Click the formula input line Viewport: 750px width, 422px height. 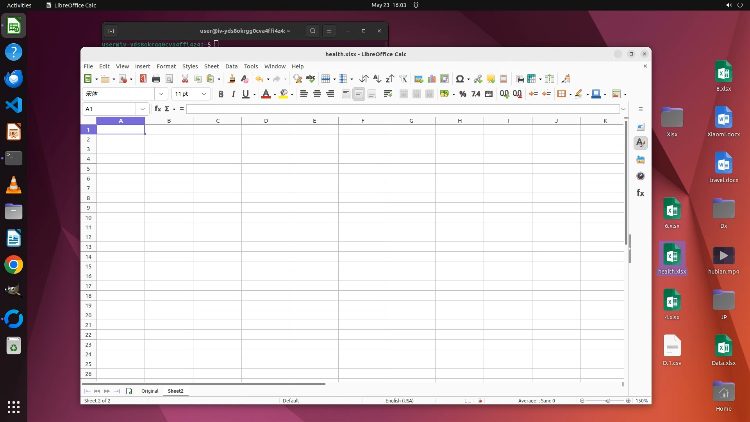coord(402,109)
